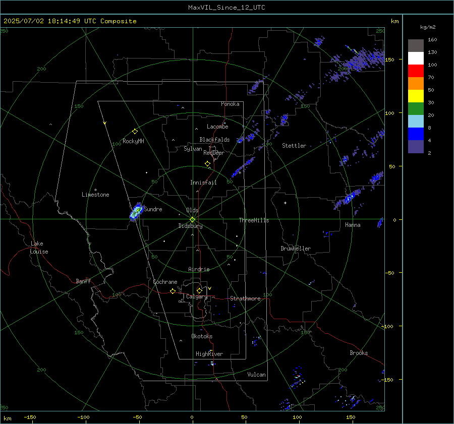Viewport: 454px width, 424px height.
Task: Click the radar center diamond at Didsbury
Action: pos(193,220)
